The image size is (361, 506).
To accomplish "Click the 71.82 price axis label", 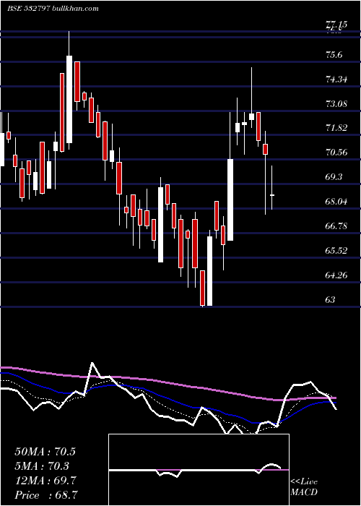I will [x=336, y=128].
